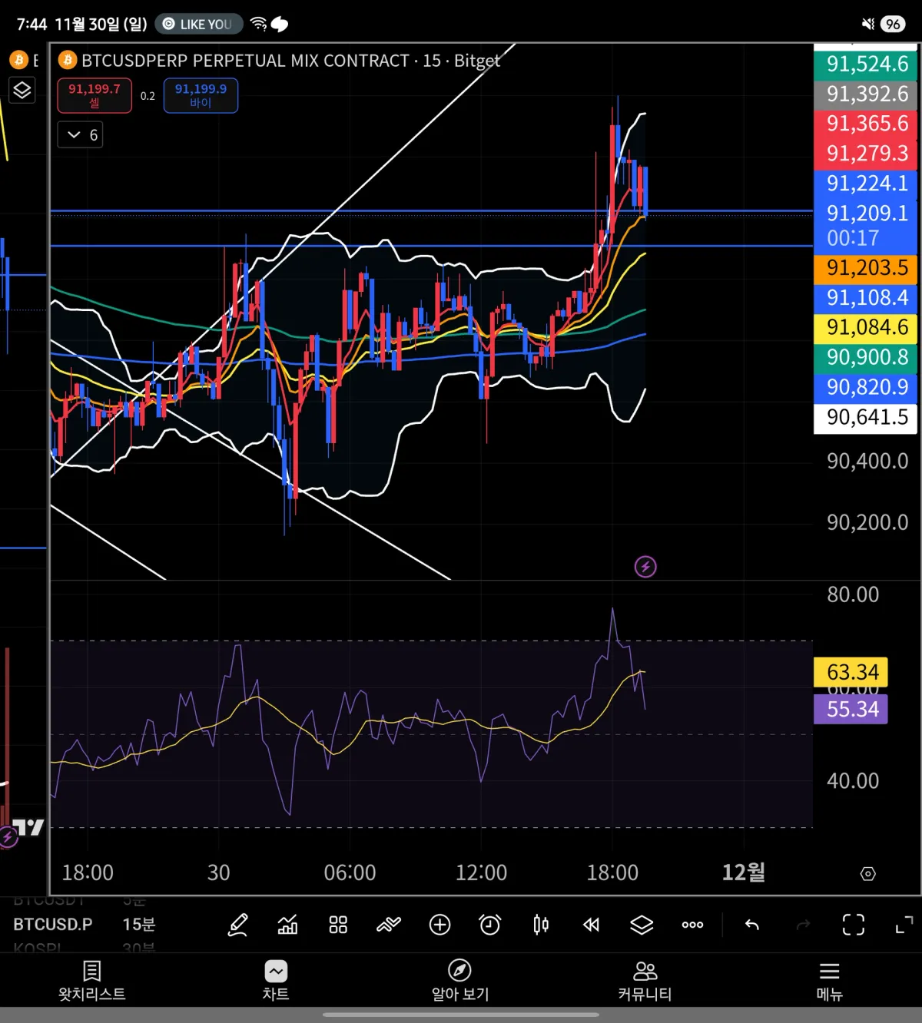Toggle selection capture frame icon
The image size is (922, 1023).
pyautogui.click(x=854, y=925)
